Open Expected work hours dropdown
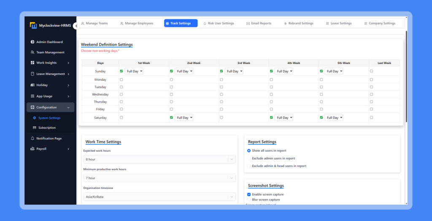 tap(159, 159)
